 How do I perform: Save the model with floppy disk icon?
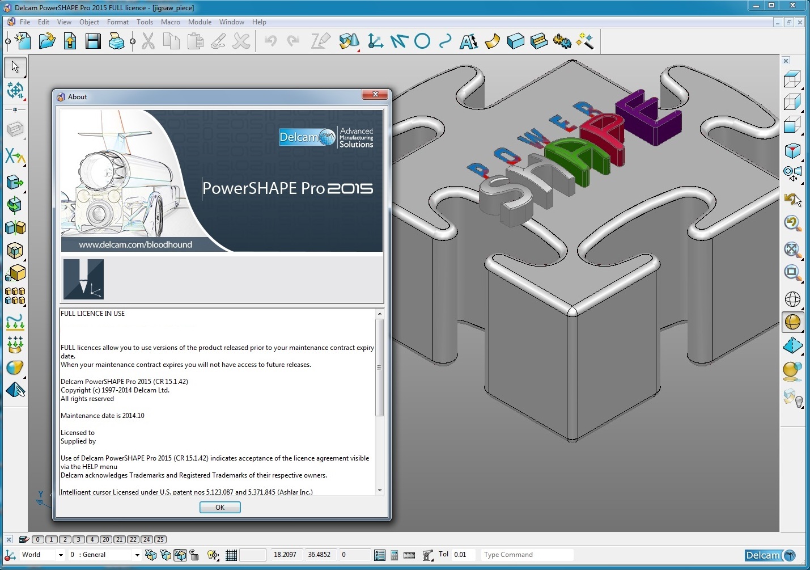(93, 41)
